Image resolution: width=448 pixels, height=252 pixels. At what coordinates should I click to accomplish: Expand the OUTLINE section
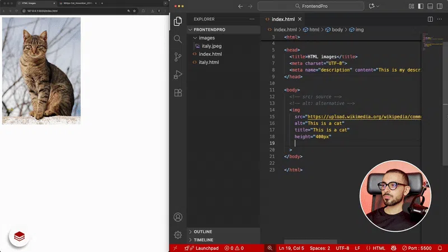(202, 231)
